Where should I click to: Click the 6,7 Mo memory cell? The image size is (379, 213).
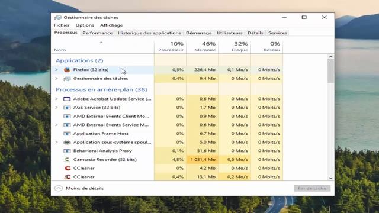[x=203, y=134]
